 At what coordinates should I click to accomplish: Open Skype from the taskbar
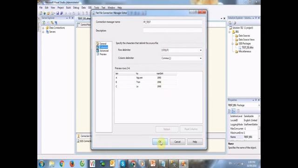coord(122,164)
